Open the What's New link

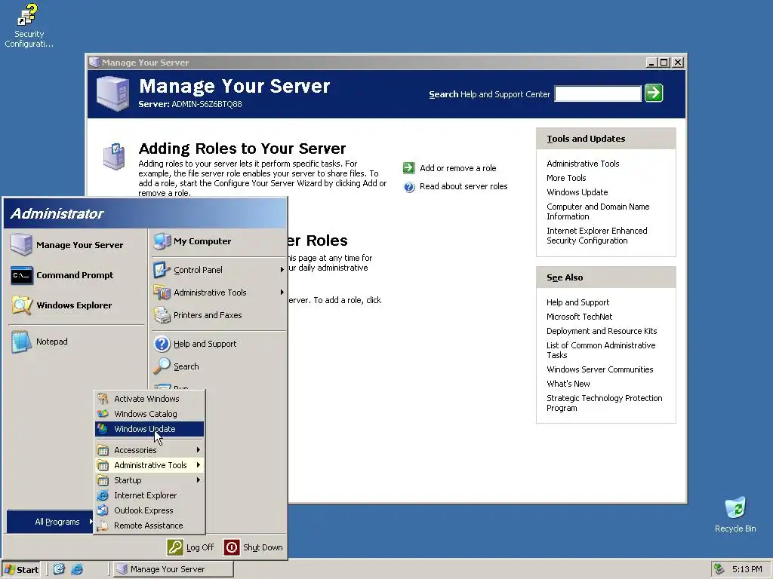pos(568,384)
